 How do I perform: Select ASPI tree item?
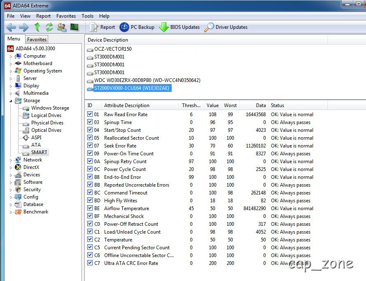pyautogui.click(x=36, y=138)
